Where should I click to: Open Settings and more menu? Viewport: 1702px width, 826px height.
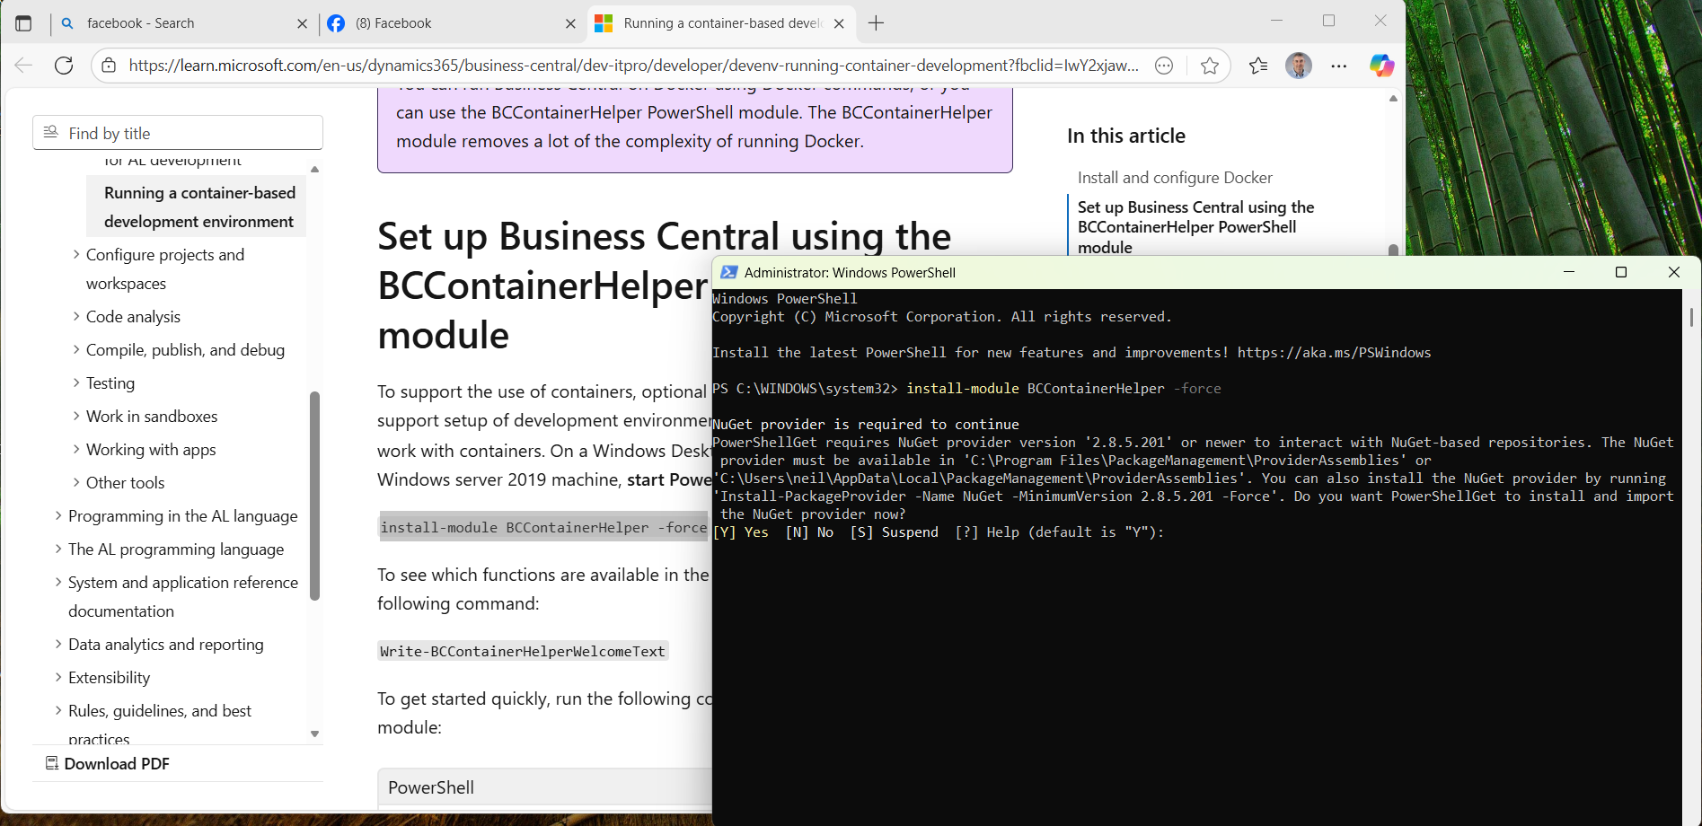click(1339, 65)
